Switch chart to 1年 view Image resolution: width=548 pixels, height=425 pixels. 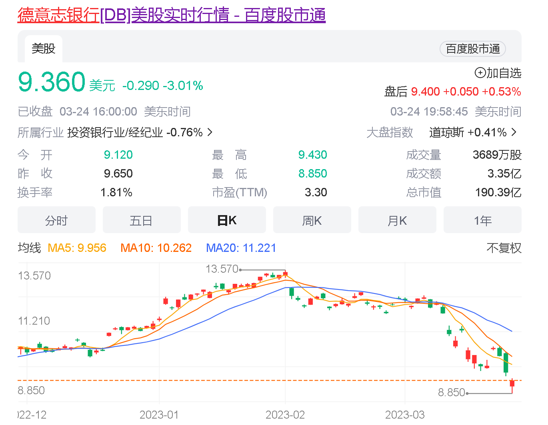point(482,220)
